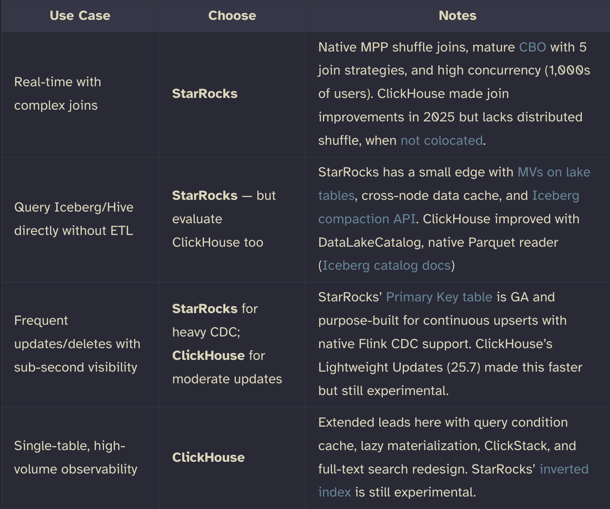Open the CBO link
Viewport: 610px width, 509px height.
[532, 47]
